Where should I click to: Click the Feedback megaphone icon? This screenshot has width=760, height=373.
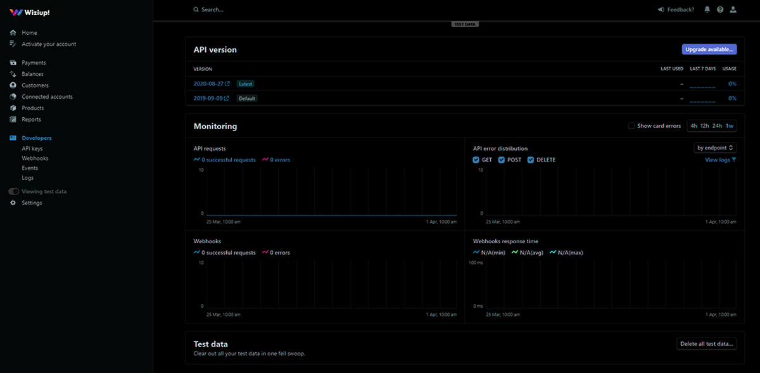click(661, 9)
